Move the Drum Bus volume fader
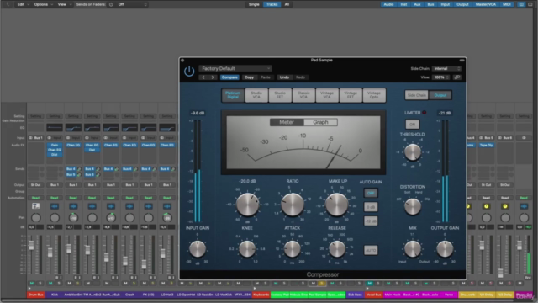This screenshot has width=538, height=303. pos(31,245)
